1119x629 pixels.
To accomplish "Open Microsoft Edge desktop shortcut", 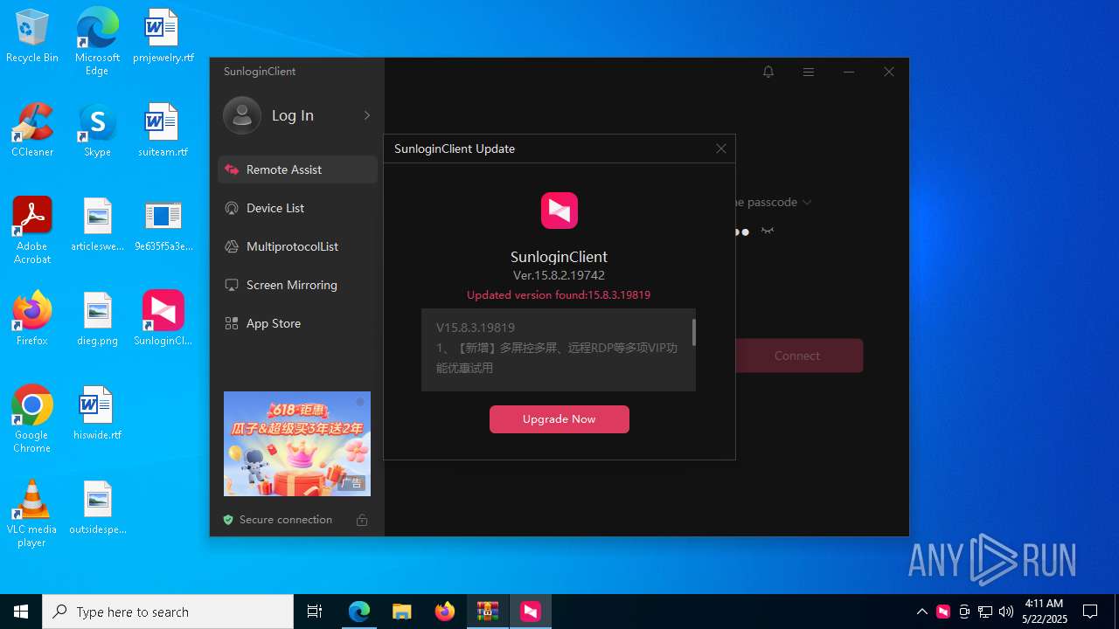I will [x=97, y=41].
